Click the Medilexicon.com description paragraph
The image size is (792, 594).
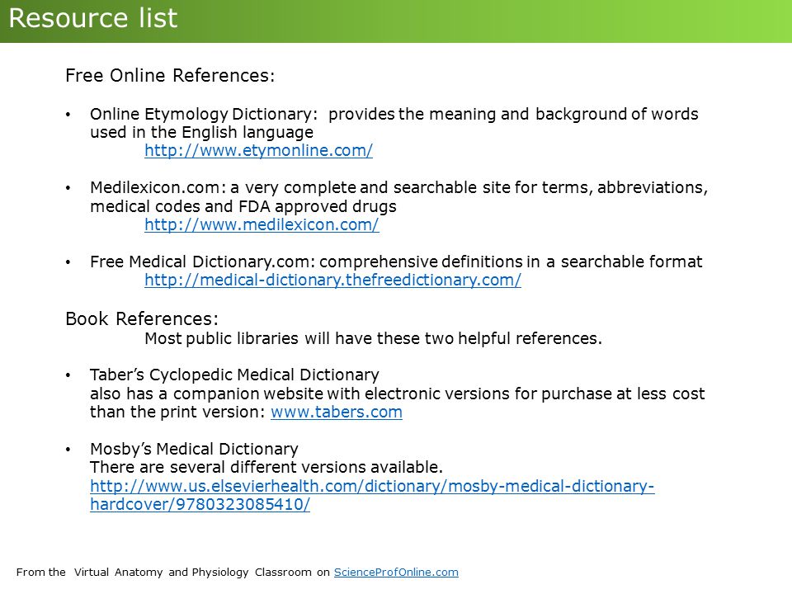[399, 197]
